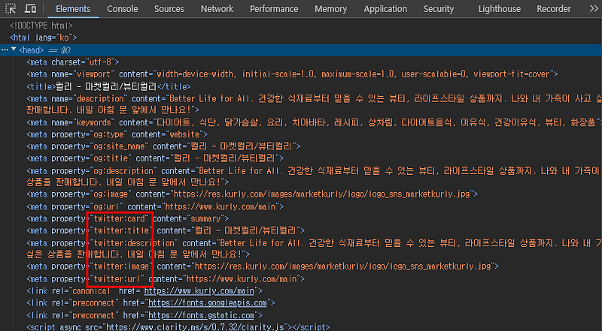
Task: Click the clarity.ms script src URL
Action: [x=196, y=327]
